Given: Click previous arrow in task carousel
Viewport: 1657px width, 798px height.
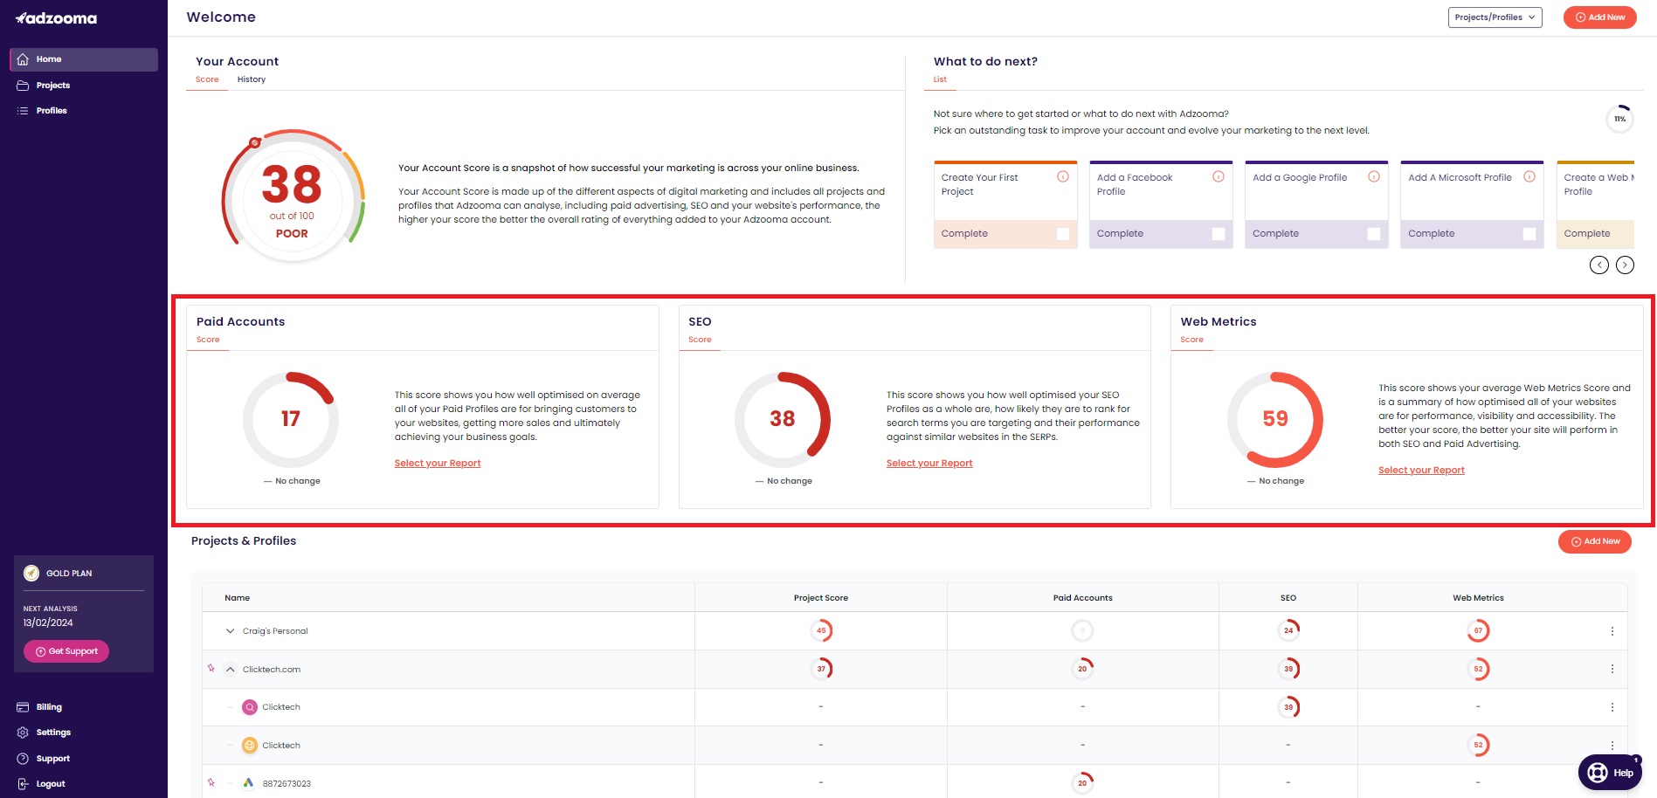Looking at the screenshot, I should point(1599,265).
